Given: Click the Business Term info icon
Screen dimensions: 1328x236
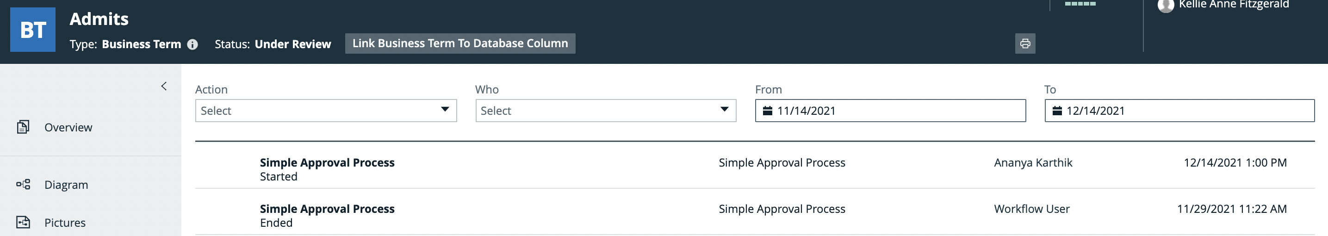Looking at the screenshot, I should tap(192, 44).
